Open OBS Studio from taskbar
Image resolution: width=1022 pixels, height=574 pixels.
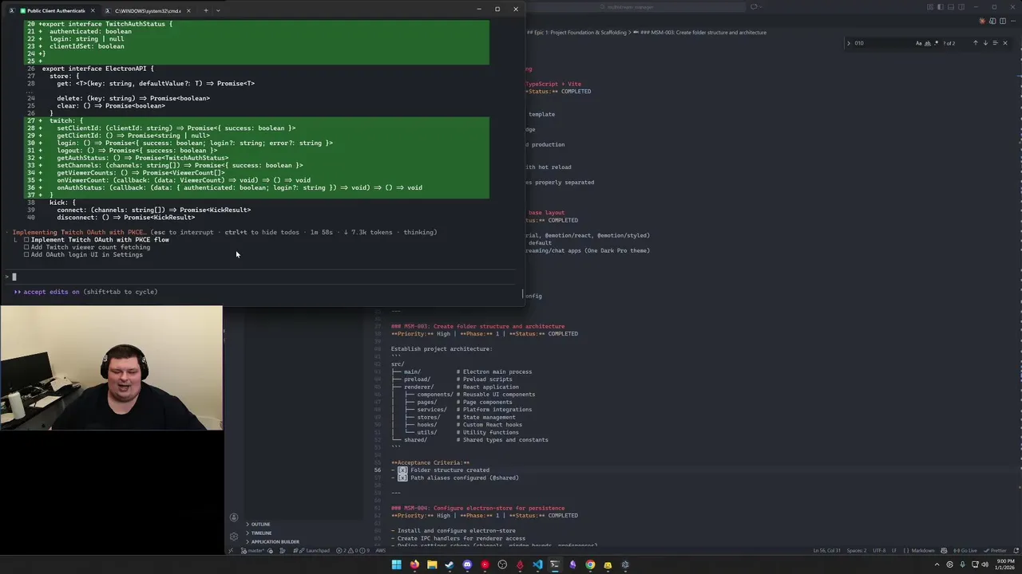coord(502,564)
